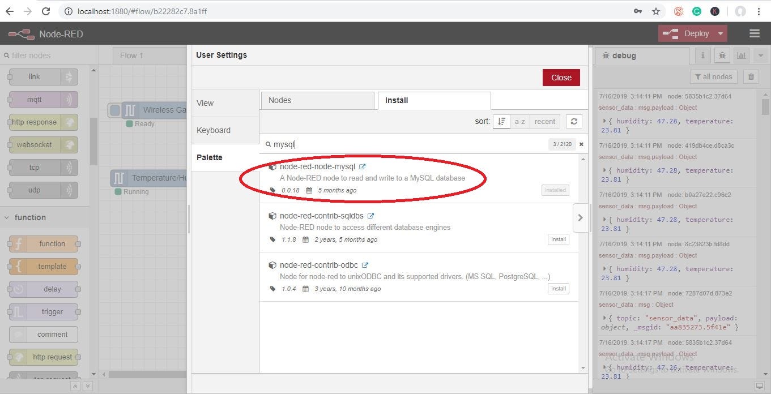Viewport: 771px width, 394px height.
Task: Open the saved passwords key icon
Action: 638,11
